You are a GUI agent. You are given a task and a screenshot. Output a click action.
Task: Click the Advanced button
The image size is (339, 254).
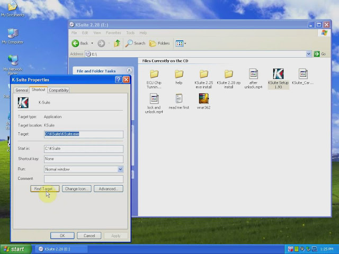[x=108, y=189]
